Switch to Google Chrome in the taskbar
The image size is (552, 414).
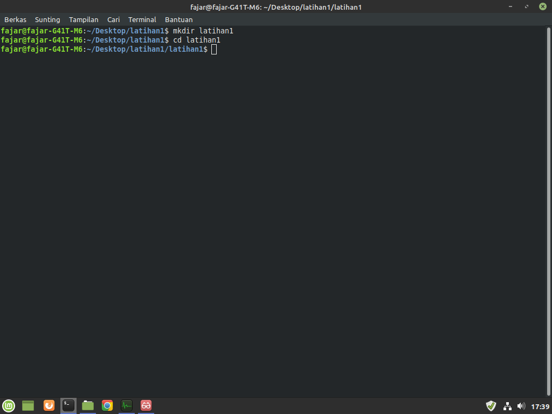click(107, 405)
